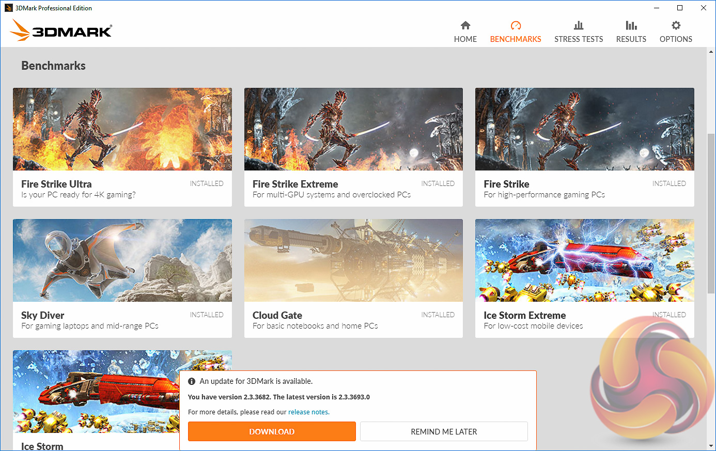This screenshot has height=451, width=716.
Task: Click the Benchmarks page heading
Action: 54,66
